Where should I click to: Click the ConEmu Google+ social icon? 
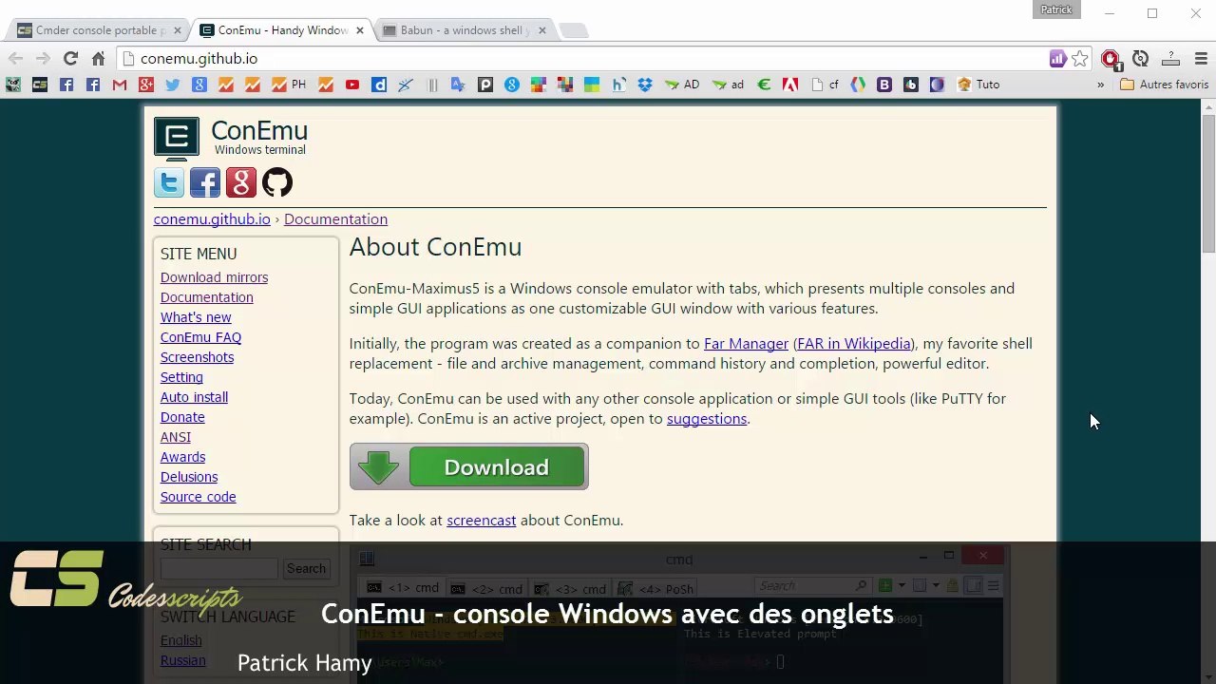(x=241, y=182)
